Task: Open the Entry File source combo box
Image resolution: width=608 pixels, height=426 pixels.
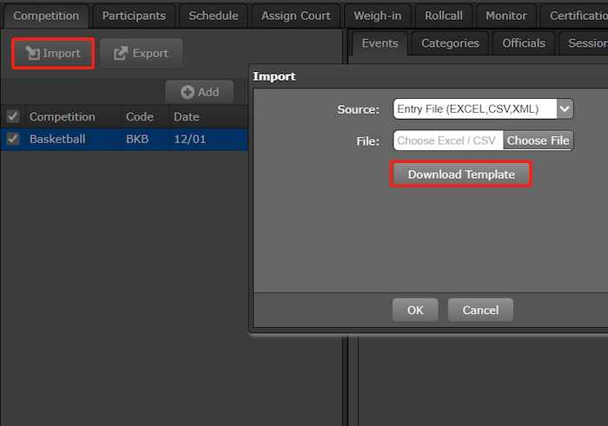Action: pyautogui.click(x=474, y=109)
